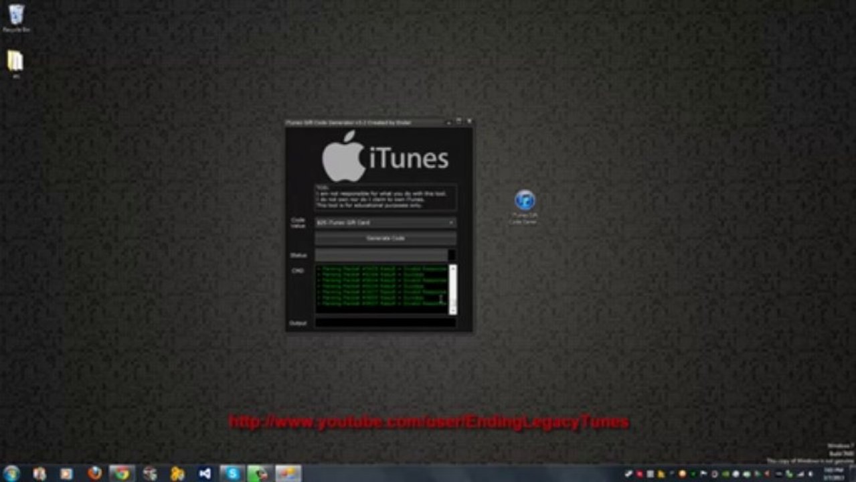Image resolution: width=856 pixels, height=482 pixels.
Task: Click the Apple iTunes logo image
Action: point(386,156)
